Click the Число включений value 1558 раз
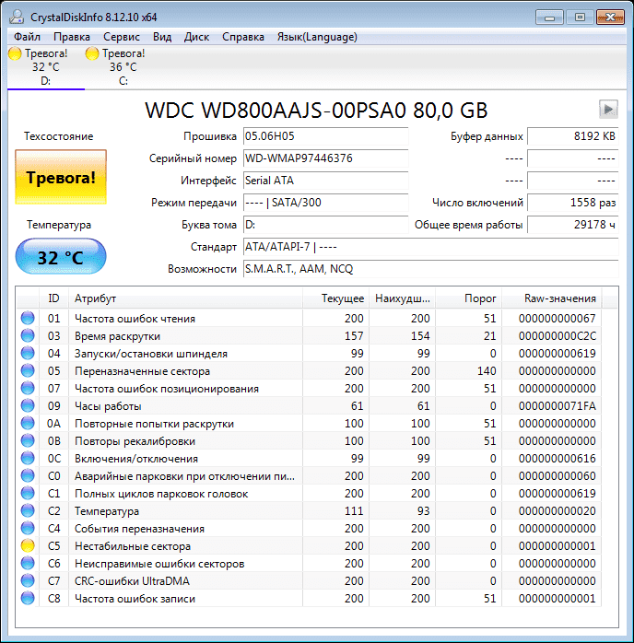The image size is (634, 643). (x=572, y=203)
